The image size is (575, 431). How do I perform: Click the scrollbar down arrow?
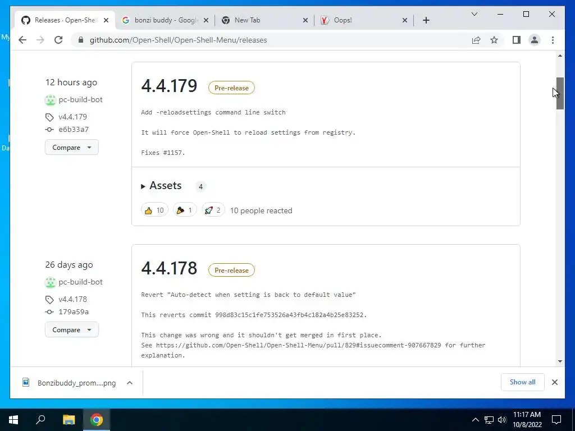click(x=560, y=361)
